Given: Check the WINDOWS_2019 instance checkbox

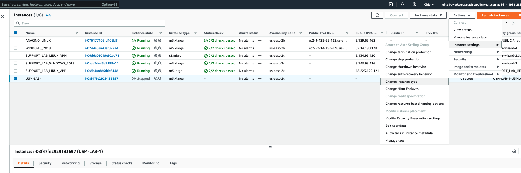Looking at the screenshot, I should [x=16, y=48].
